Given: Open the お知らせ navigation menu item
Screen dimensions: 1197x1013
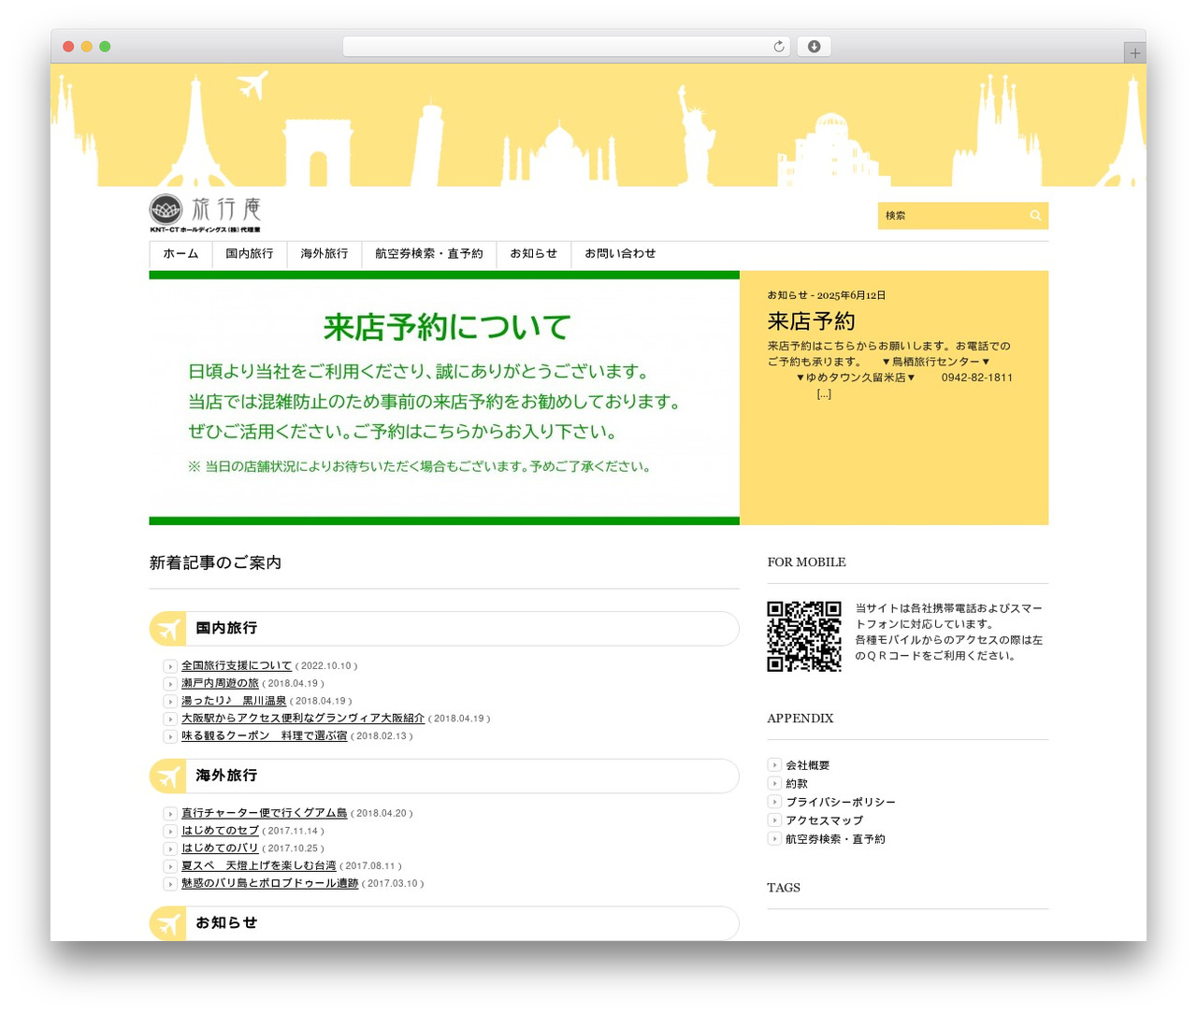Looking at the screenshot, I should (534, 254).
